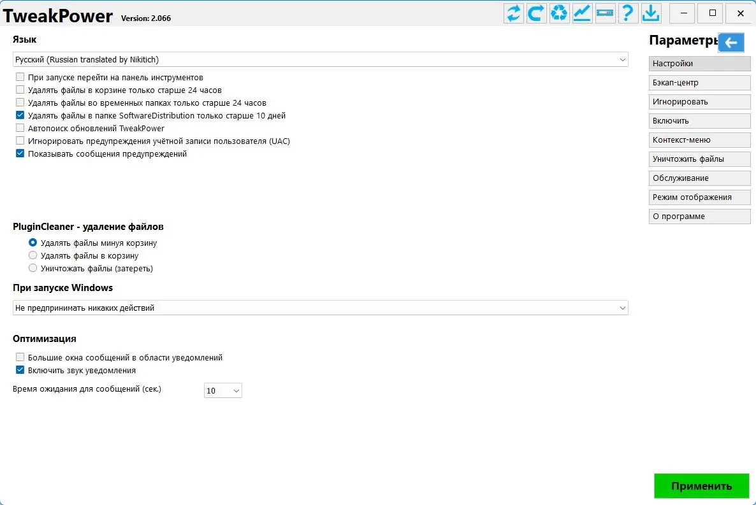The image size is (756, 505).
Task: Click the 'Параметры' panel heading
Action: [684, 41]
